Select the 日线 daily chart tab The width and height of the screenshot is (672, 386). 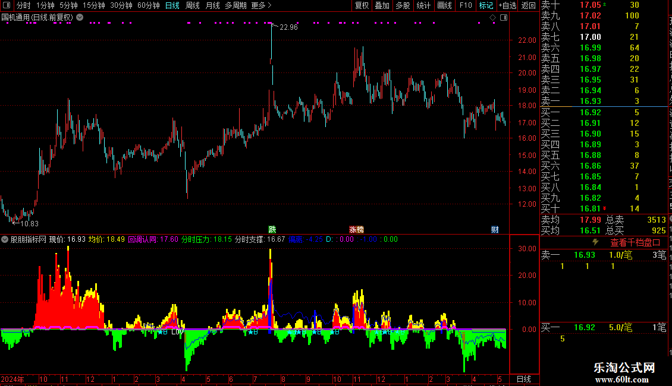(x=172, y=5)
